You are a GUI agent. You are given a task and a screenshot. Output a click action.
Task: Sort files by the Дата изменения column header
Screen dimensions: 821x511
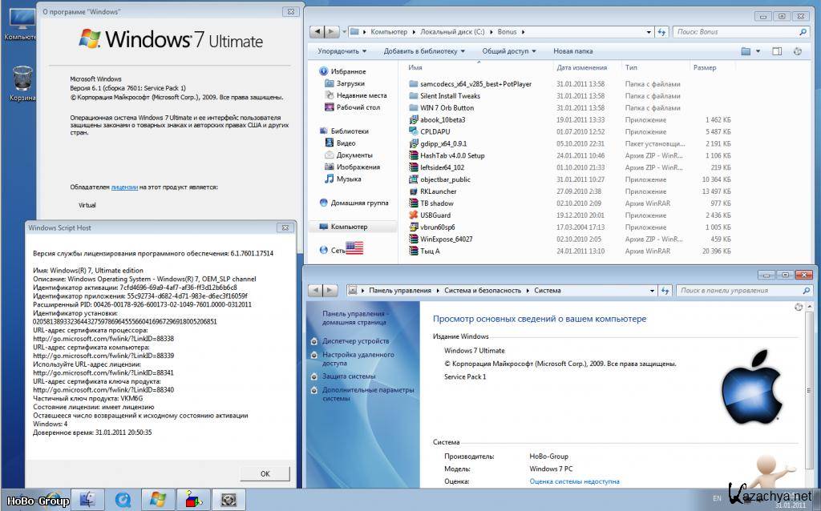[582, 68]
